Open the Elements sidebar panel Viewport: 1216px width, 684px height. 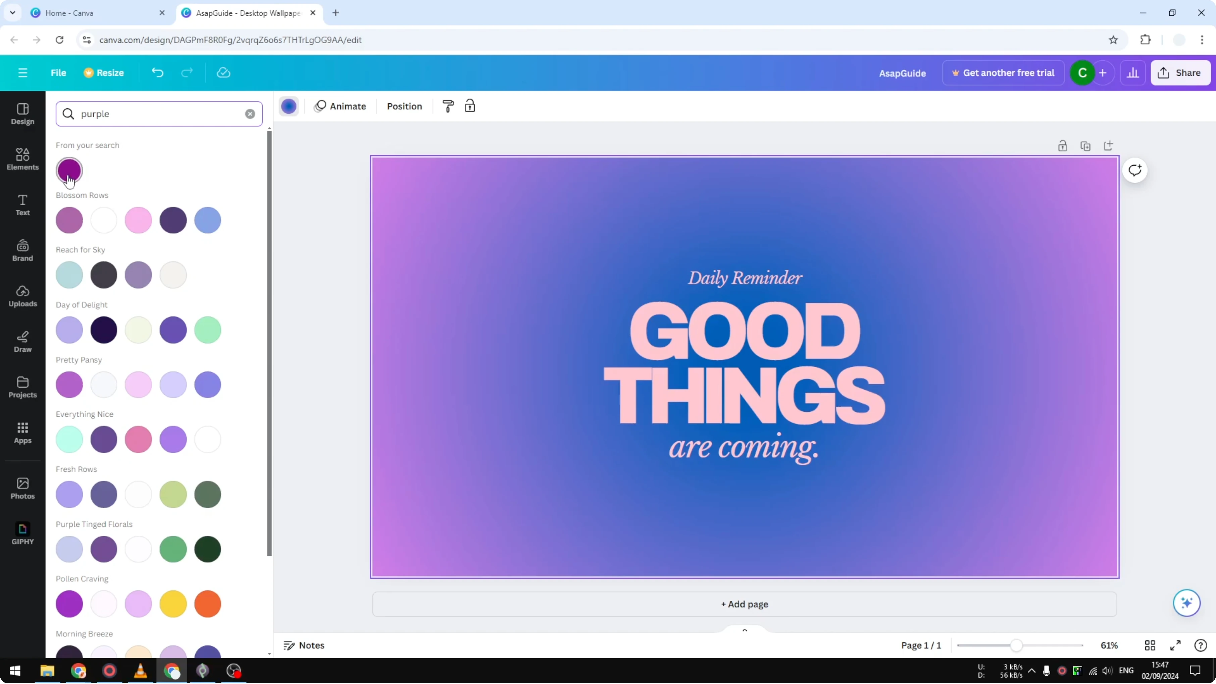tap(23, 159)
